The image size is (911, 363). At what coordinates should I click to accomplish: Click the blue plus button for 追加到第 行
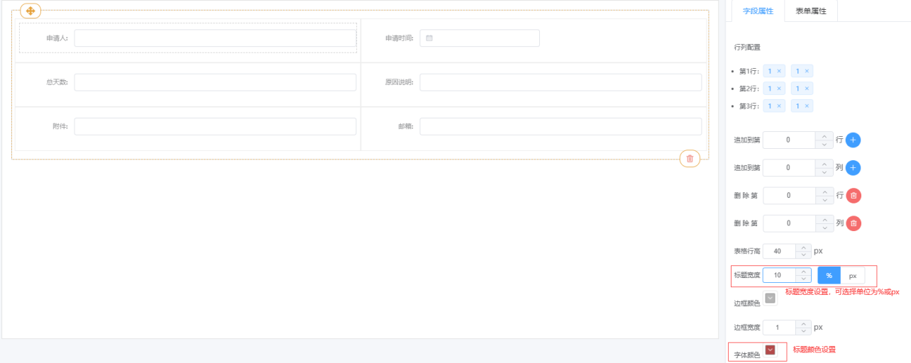tap(853, 140)
